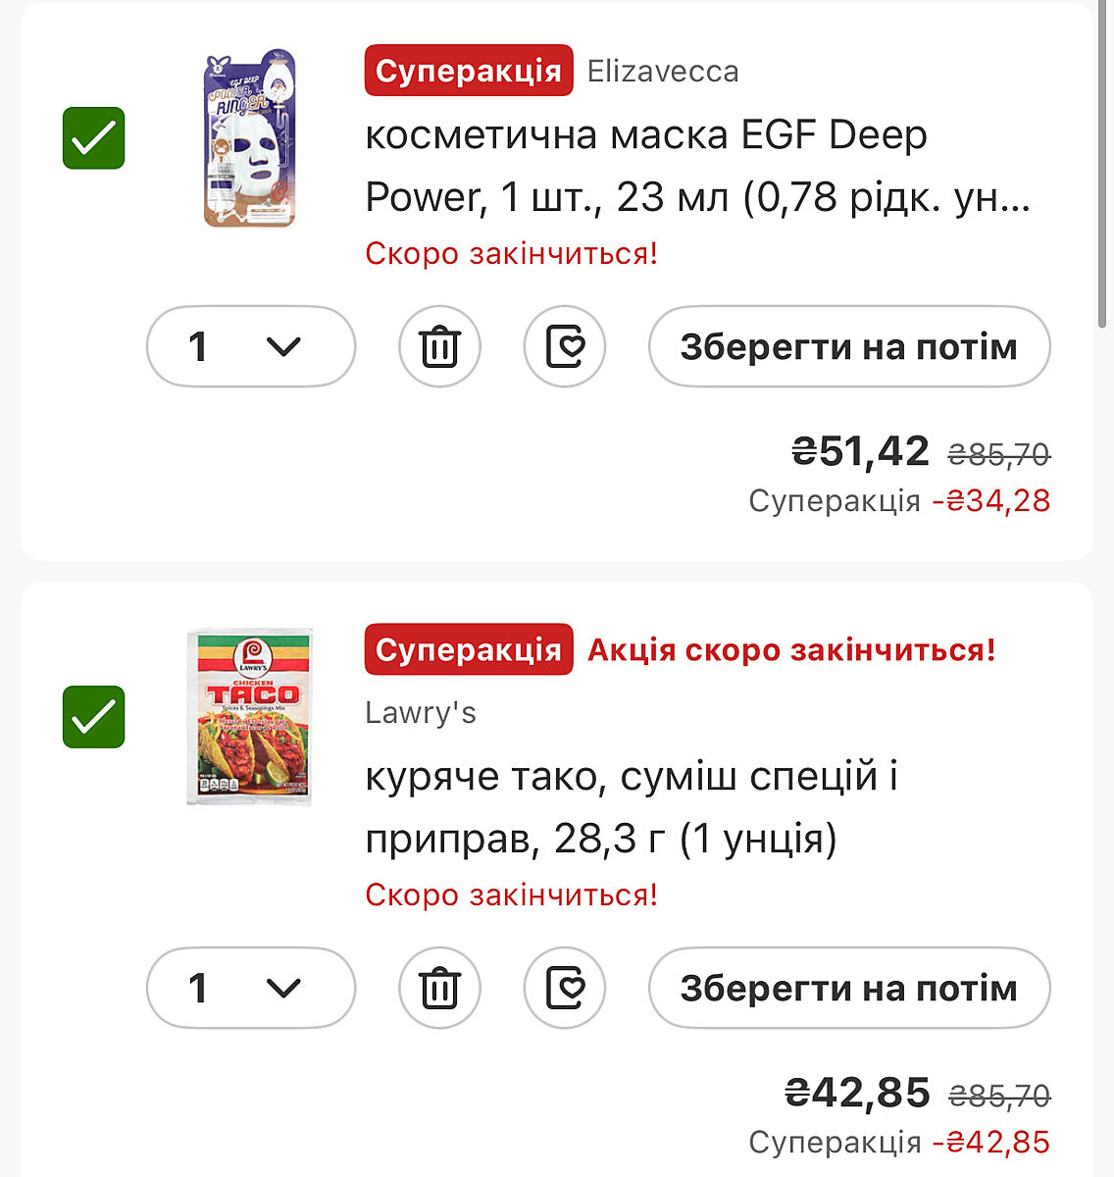
Task: Remove Lawry's taco seasoning via trash icon
Action: (439, 988)
